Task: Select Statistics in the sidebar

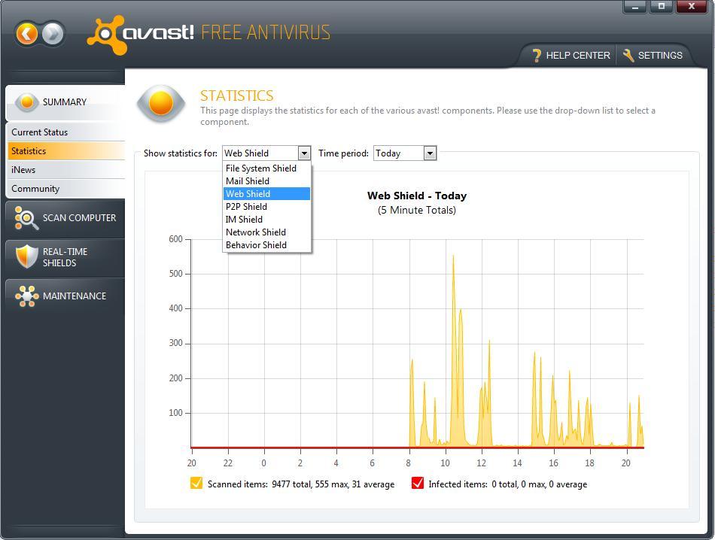Action: pos(66,151)
